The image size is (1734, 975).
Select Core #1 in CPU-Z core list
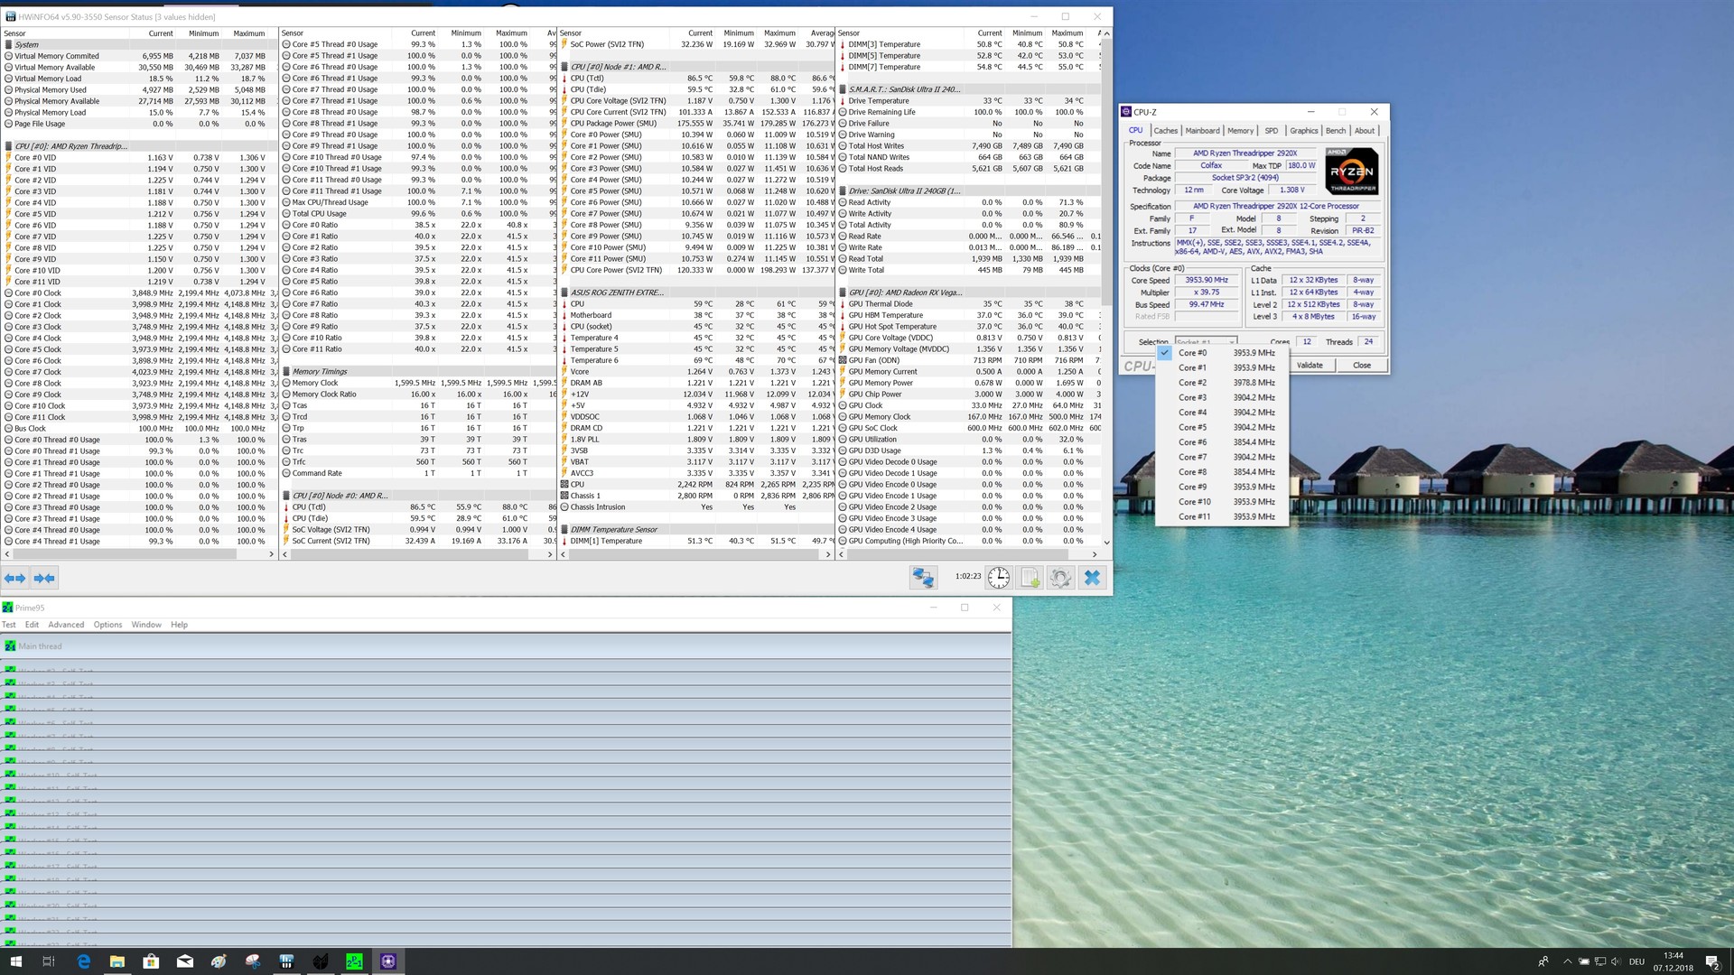click(x=1222, y=367)
